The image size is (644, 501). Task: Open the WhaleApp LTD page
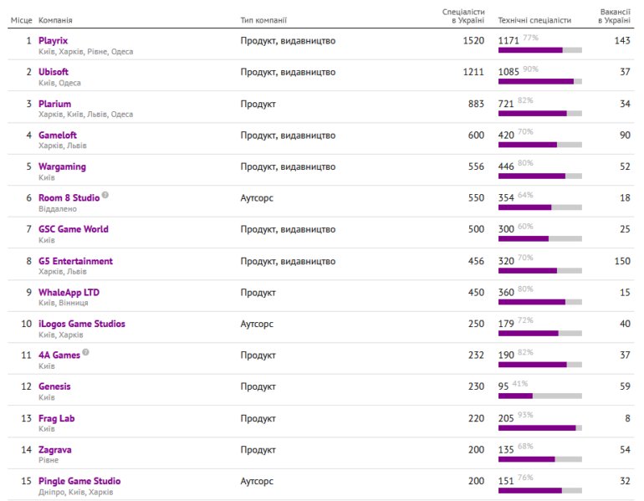click(x=69, y=293)
